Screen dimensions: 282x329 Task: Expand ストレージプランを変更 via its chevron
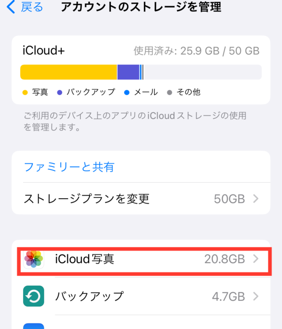click(x=256, y=199)
